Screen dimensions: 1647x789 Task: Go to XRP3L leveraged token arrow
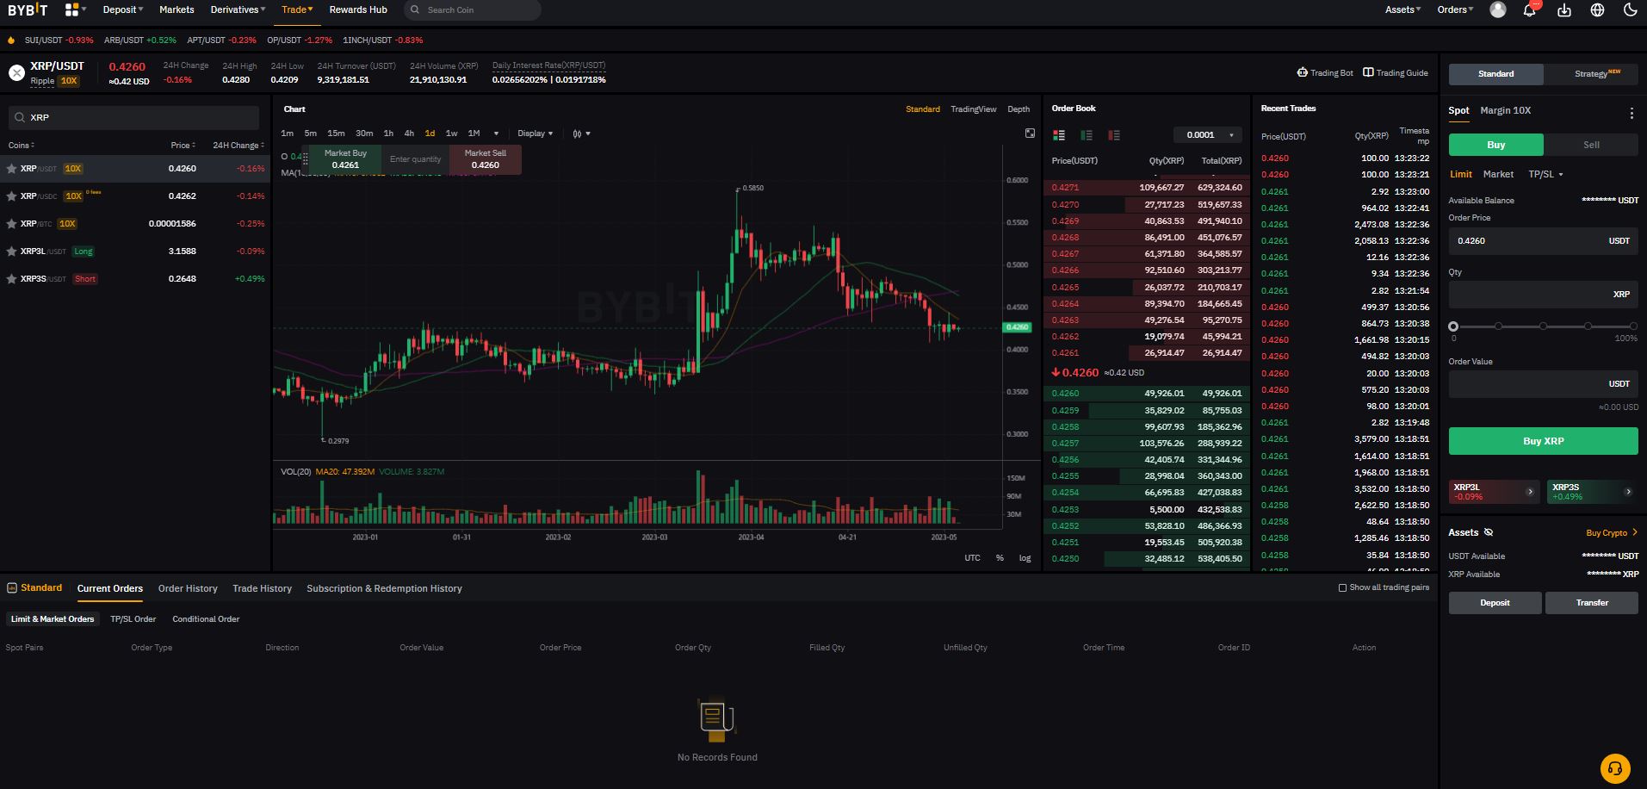(1530, 492)
